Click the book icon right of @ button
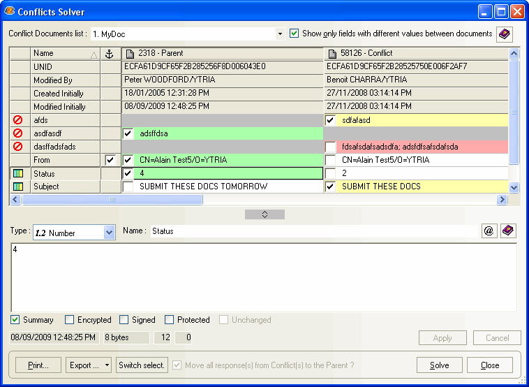 point(508,231)
